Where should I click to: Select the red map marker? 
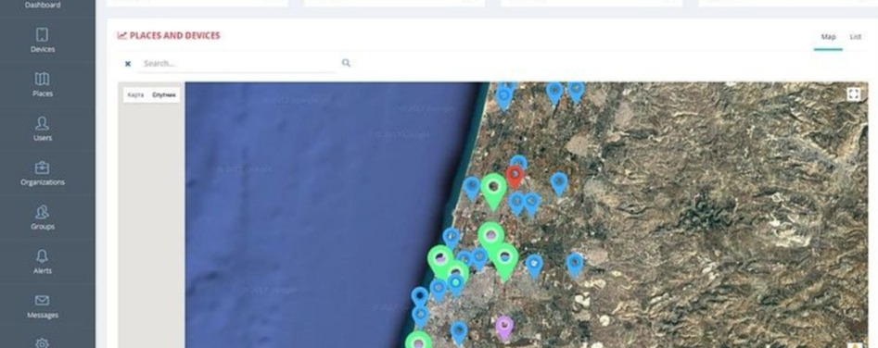tap(515, 177)
